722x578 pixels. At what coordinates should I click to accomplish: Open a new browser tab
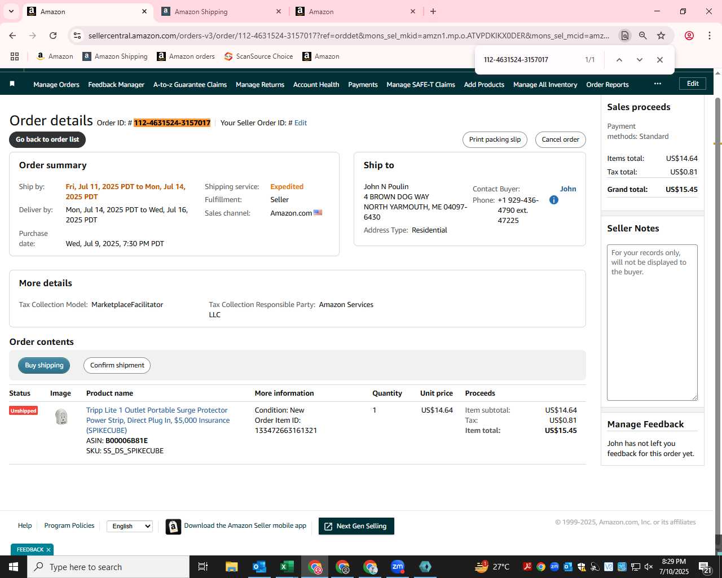[433, 11]
